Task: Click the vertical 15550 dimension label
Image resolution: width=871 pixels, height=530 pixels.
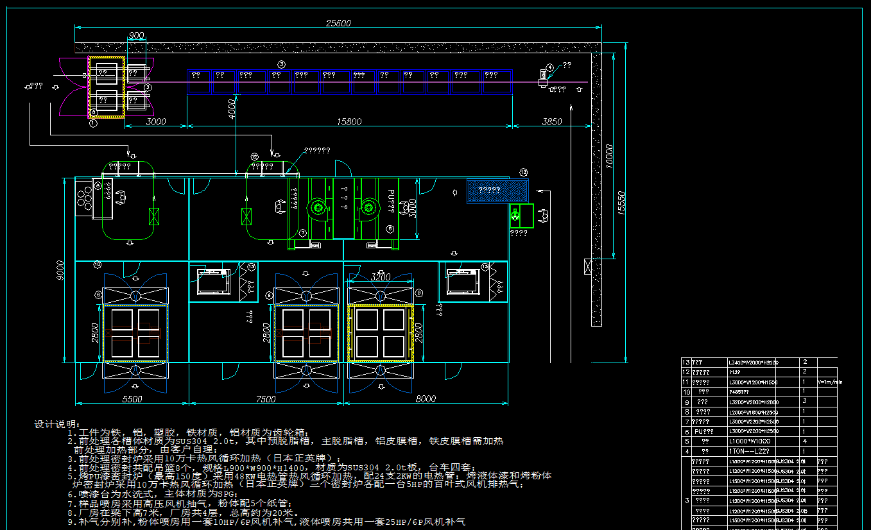Action: 622,203
